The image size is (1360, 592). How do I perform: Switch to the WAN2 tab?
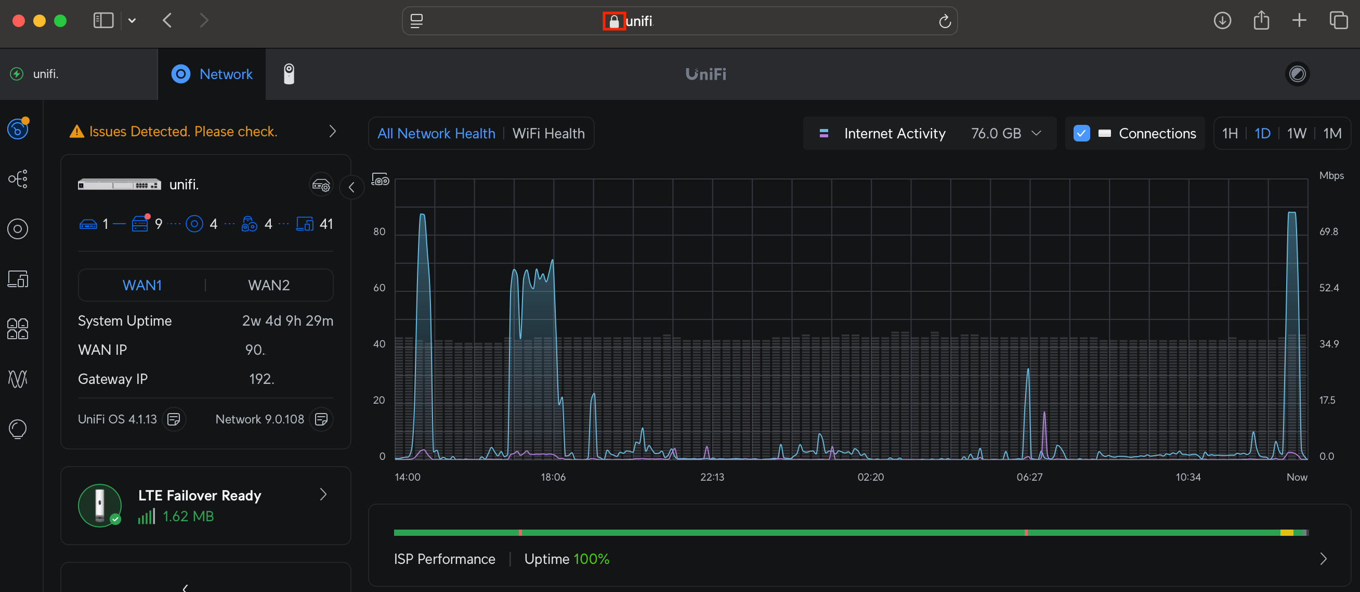pos(269,285)
